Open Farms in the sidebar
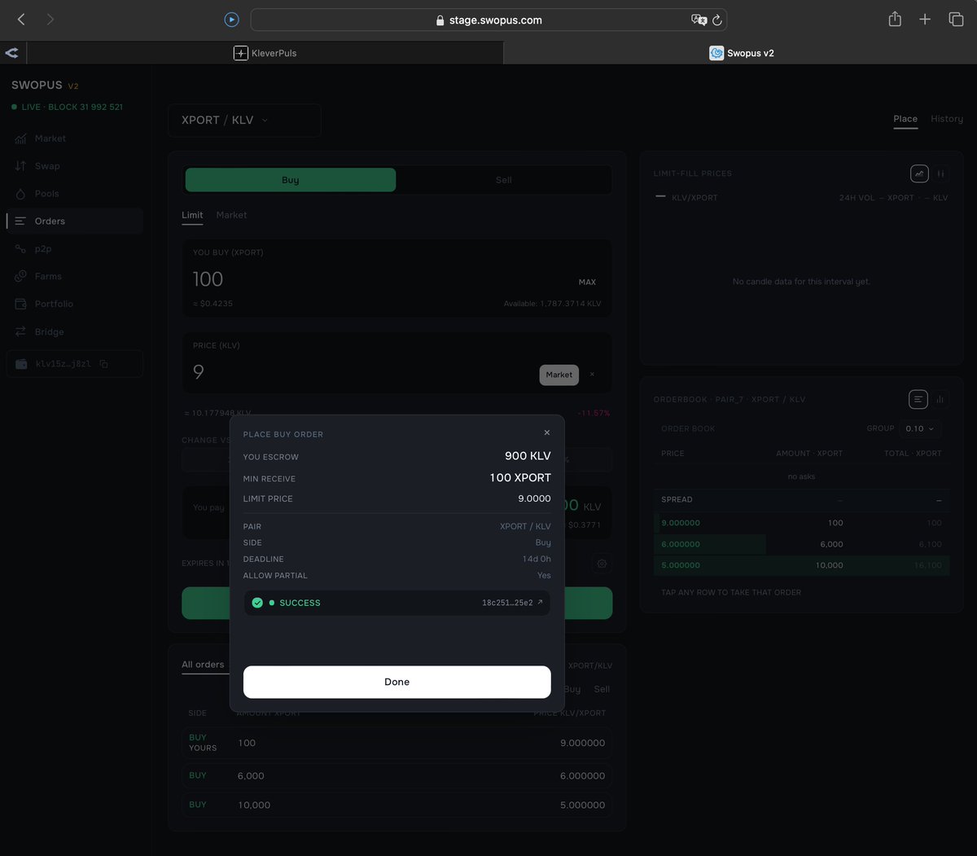This screenshot has height=856, width=977. tap(75, 277)
